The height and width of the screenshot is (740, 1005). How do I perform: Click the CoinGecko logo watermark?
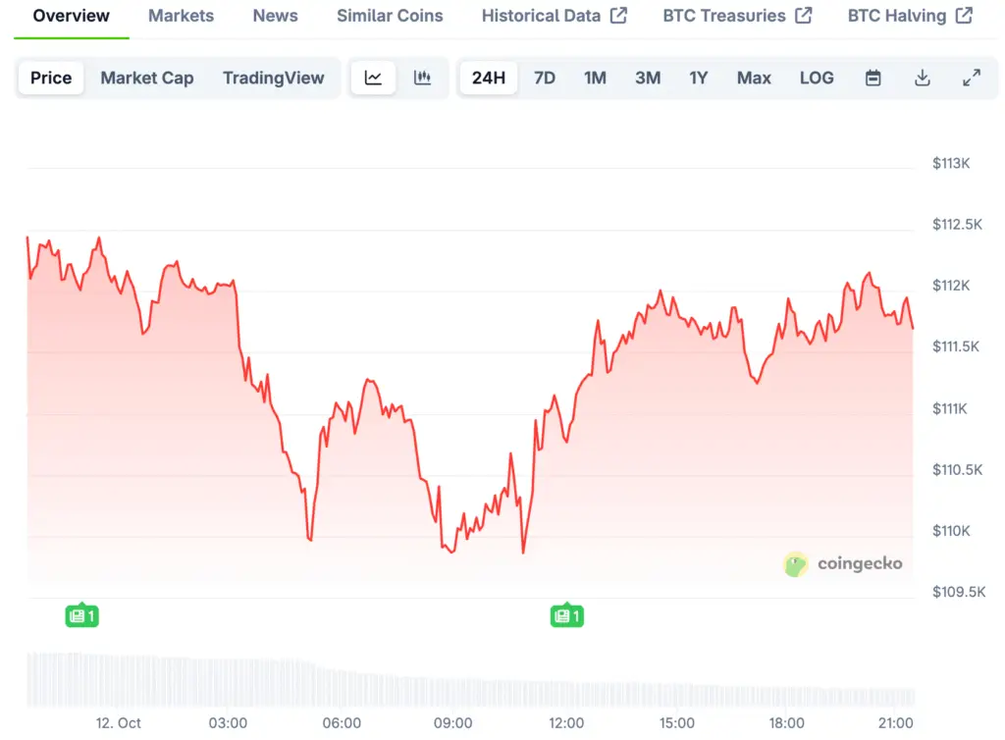click(x=843, y=564)
